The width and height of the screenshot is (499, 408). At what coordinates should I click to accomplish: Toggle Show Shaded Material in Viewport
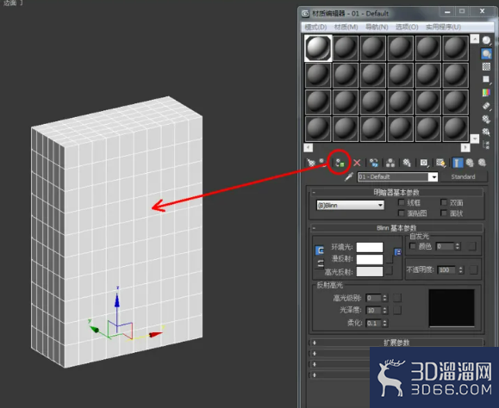pos(440,163)
